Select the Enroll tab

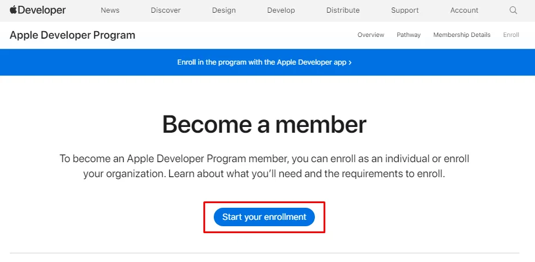511,35
